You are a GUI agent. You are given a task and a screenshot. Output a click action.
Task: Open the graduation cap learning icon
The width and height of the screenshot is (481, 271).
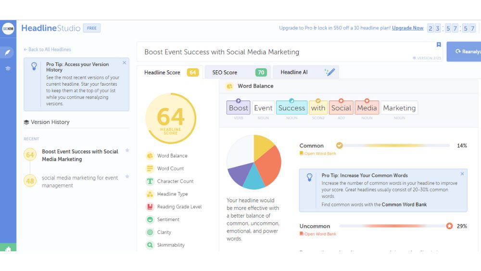coord(8,68)
